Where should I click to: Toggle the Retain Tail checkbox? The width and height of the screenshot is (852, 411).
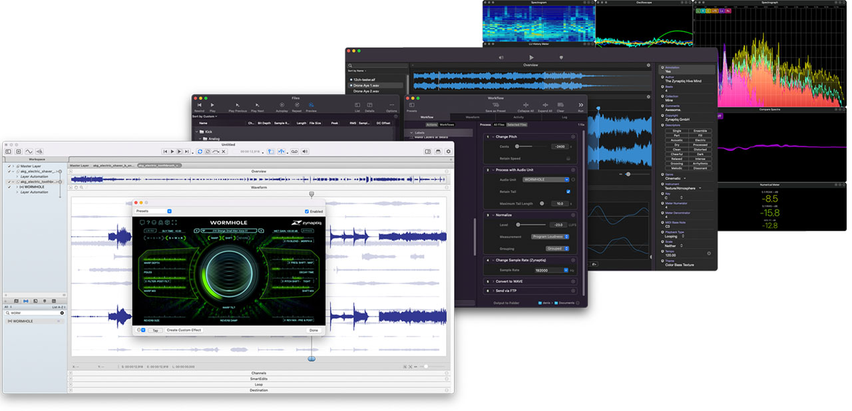click(568, 192)
